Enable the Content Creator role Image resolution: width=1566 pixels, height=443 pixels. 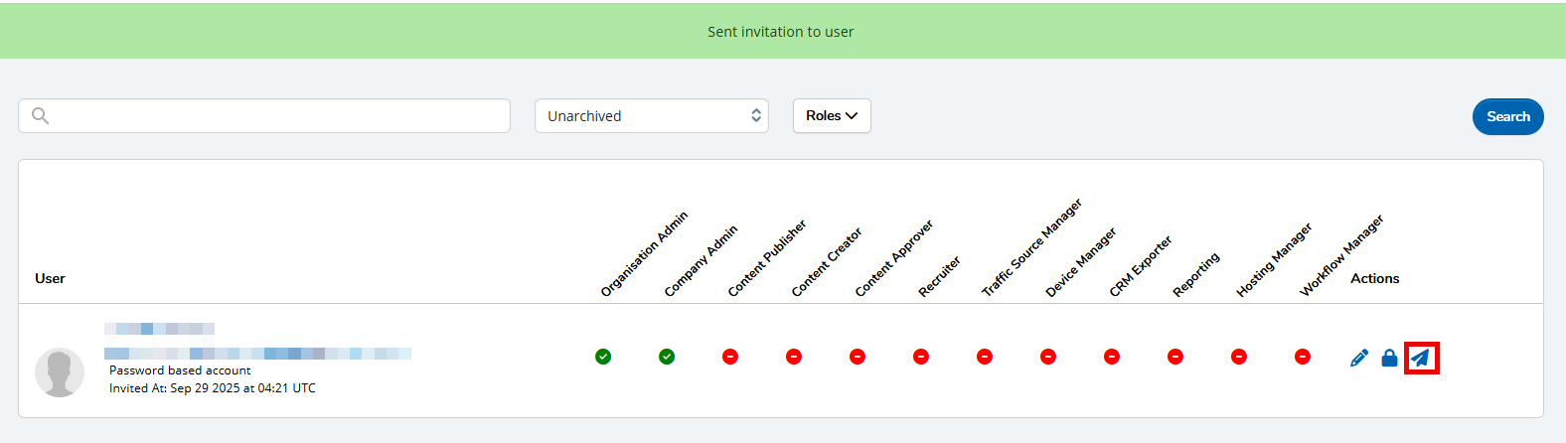[x=794, y=357]
